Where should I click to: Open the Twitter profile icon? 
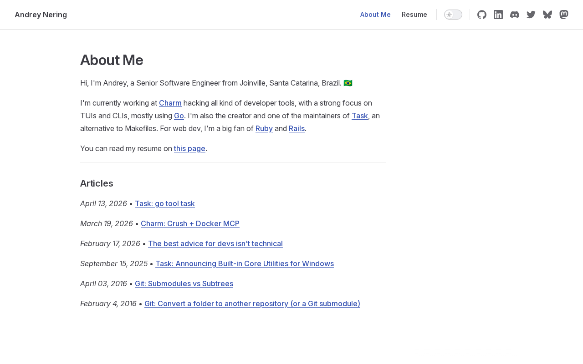pyautogui.click(x=531, y=15)
